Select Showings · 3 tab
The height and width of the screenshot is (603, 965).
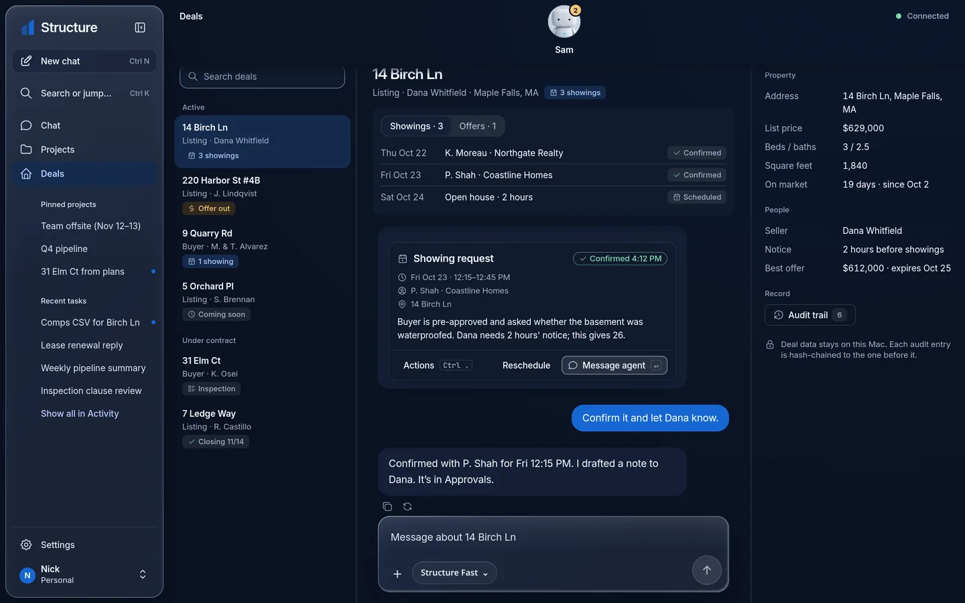(x=416, y=126)
